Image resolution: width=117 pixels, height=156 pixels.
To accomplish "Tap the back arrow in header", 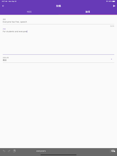I will click(x=3, y=6).
